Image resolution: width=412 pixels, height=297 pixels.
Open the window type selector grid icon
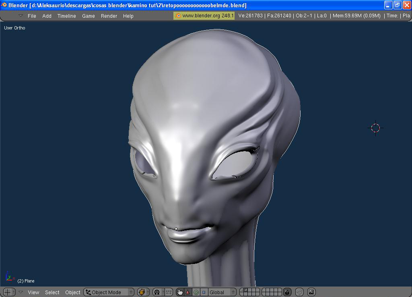pyautogui.click(x=9, y=292)
